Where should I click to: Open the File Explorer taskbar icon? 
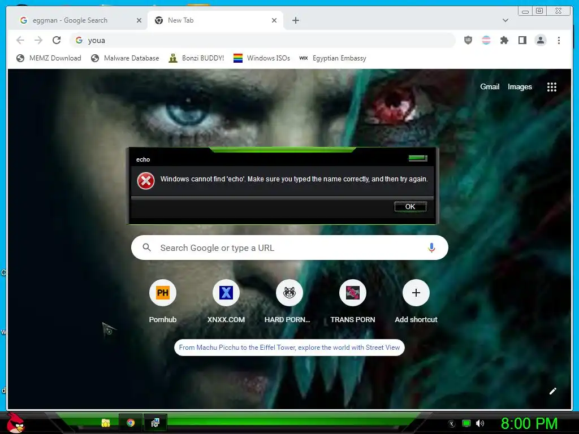pyautogui.click(x=106, y=423)
